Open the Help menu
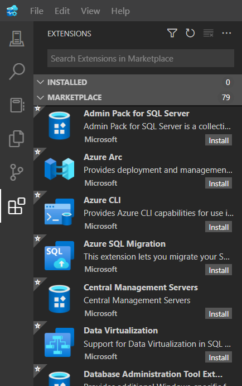Viewport: 242px width, 386px height. coord(120,11)
